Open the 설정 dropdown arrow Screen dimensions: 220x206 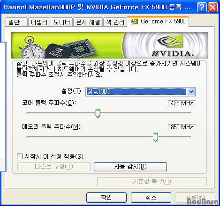coord(191,92)
